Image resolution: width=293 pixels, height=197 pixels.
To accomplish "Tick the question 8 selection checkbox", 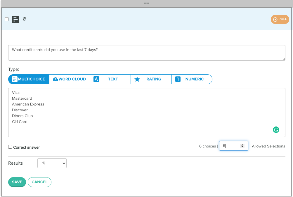I will pyautogui.click(x=6, y=19).
